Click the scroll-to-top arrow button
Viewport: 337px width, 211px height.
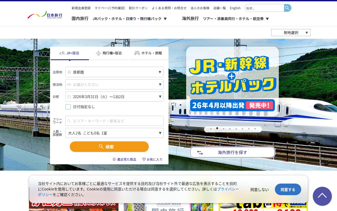tap(322, 196)
